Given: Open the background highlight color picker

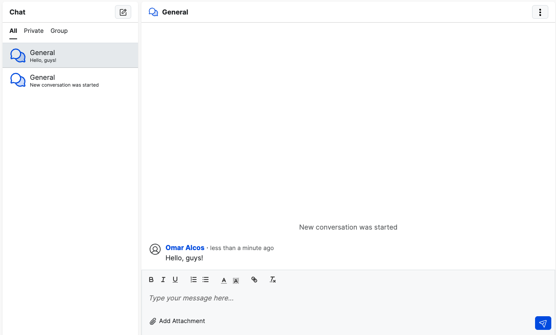Looking at the screenshot, I should coord(236,280).
